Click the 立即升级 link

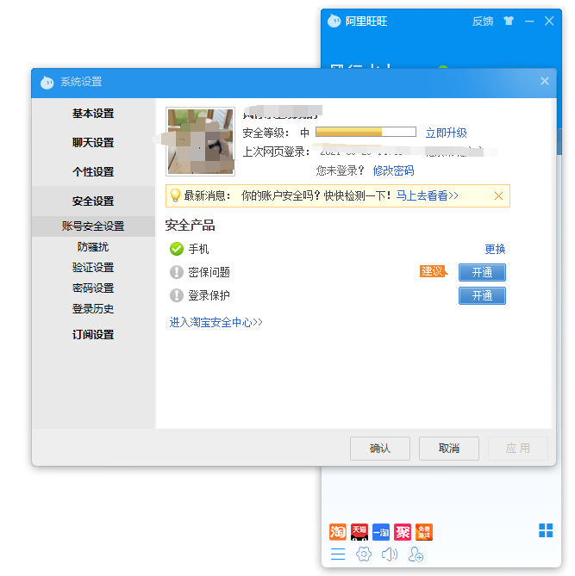(x=446, y=133)
